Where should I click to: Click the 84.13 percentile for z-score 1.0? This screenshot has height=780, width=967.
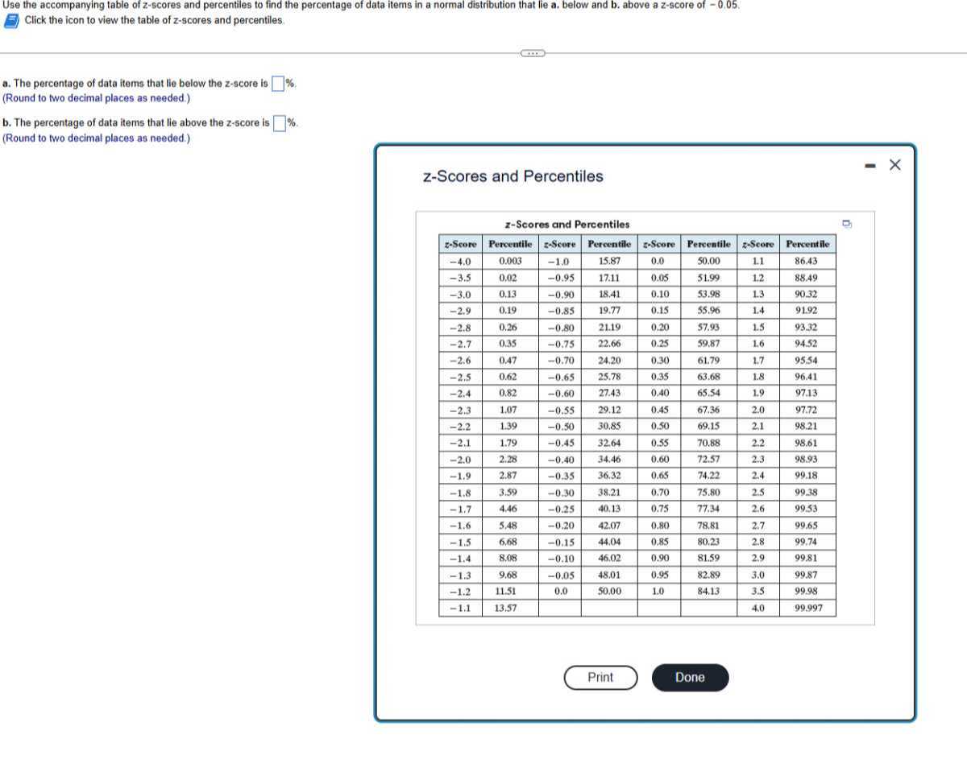[708, 592]
